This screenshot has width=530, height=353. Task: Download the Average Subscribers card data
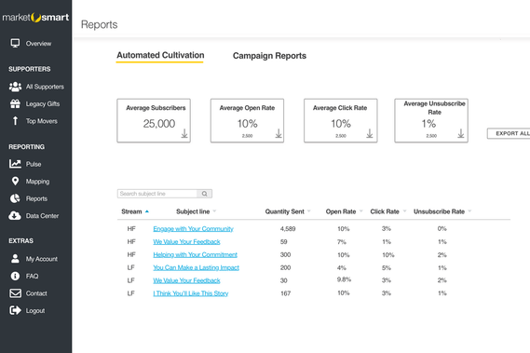click(184, 133)
